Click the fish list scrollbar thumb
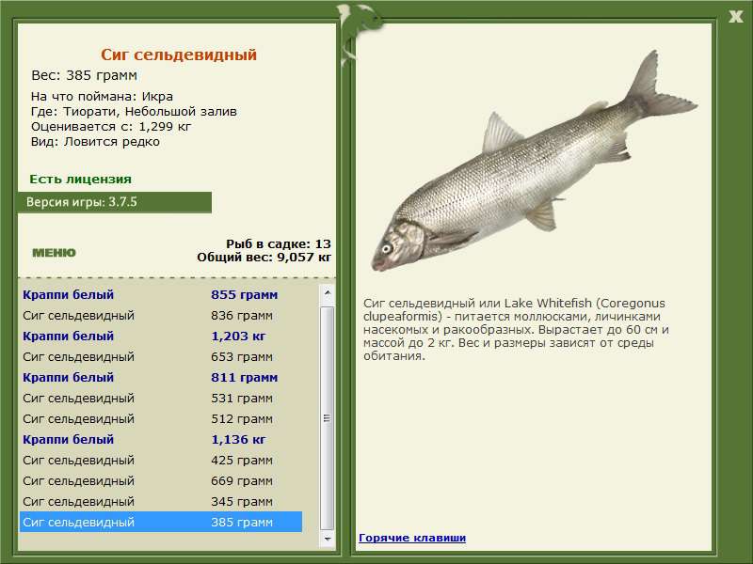 point(327,417)
